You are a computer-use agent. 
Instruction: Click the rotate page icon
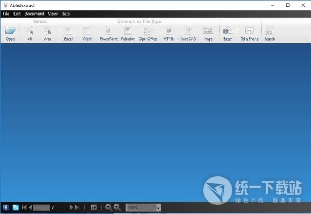(94, 208)
